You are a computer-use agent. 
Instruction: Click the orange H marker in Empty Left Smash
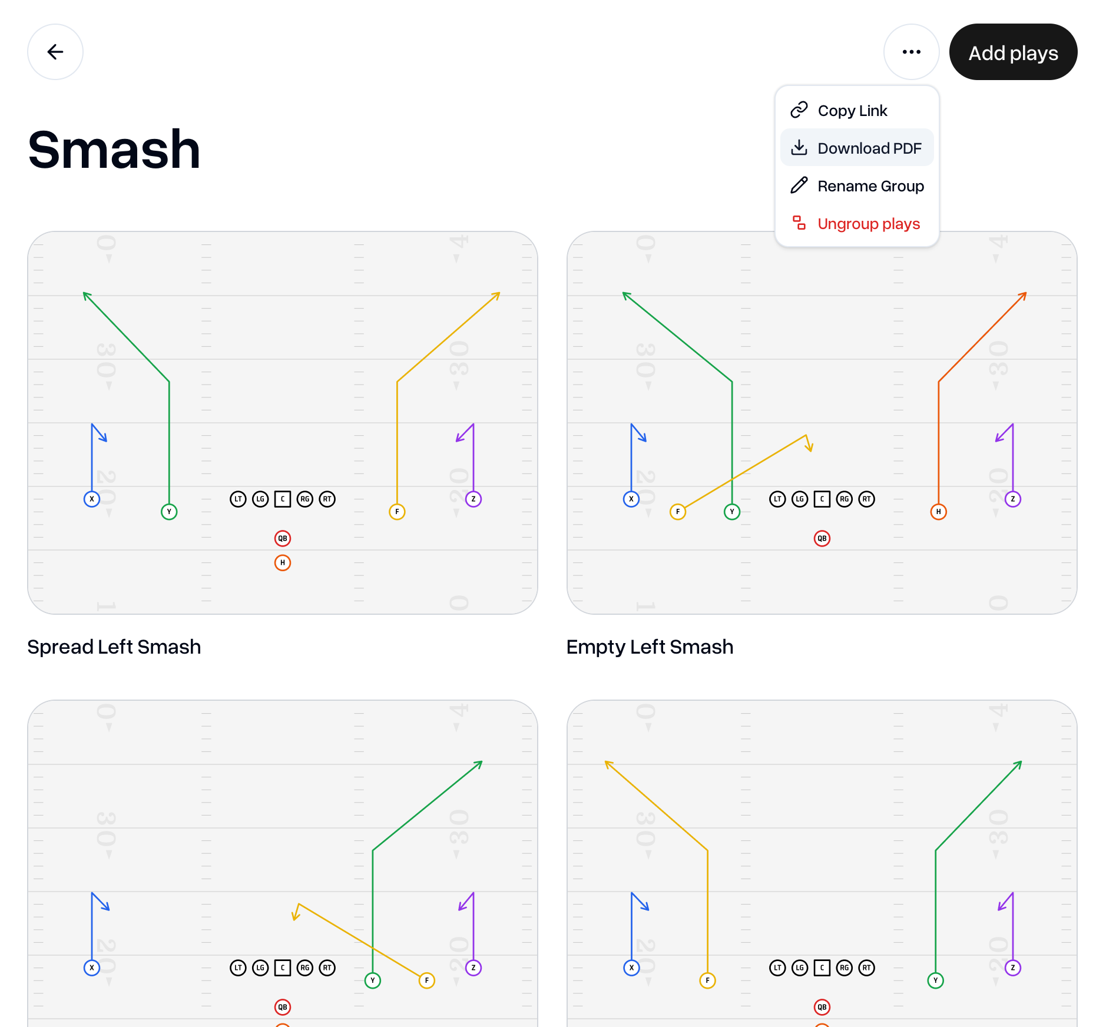[x=938, y=512]
